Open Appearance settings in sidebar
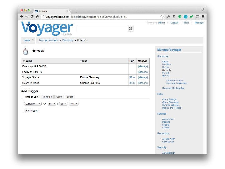 (x=168, y=119)
